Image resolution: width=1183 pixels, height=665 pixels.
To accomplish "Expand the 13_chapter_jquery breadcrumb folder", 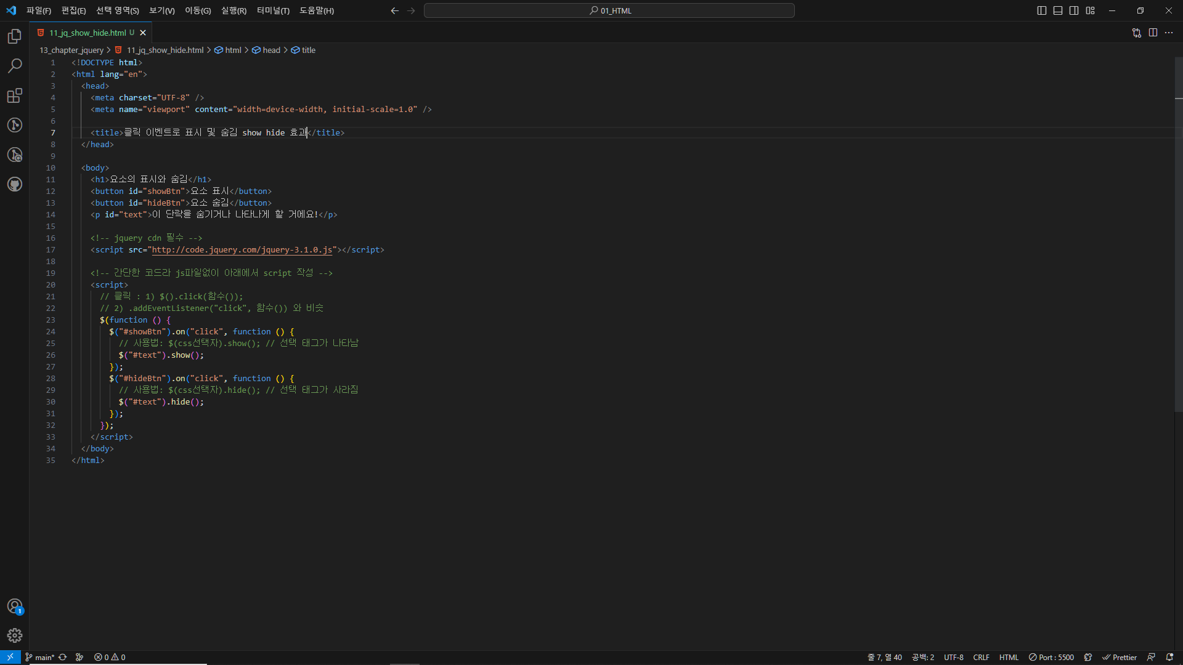I will (71, 50).
